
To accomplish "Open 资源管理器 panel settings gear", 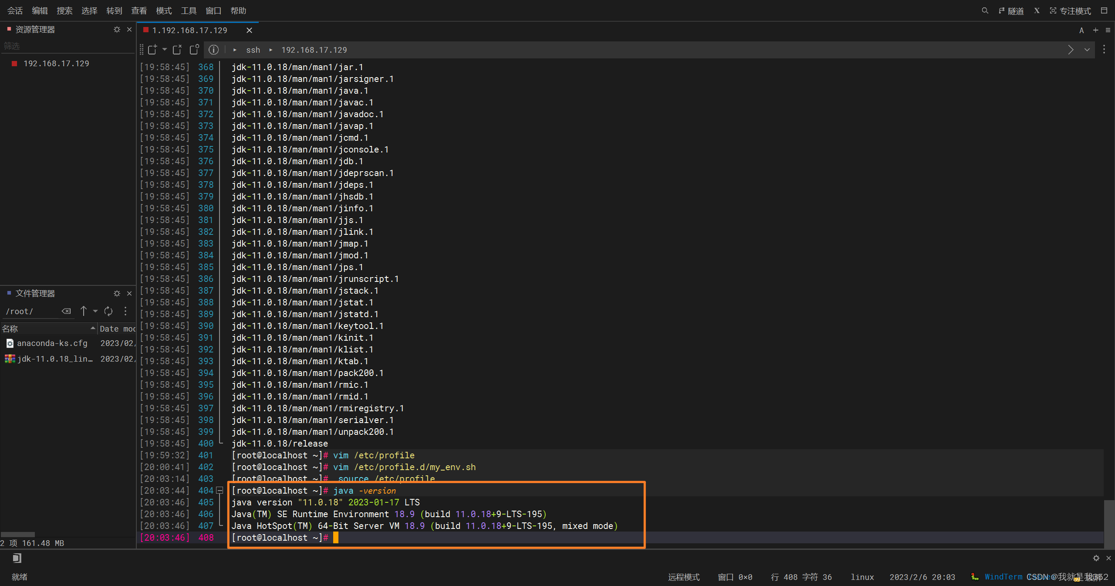I will coord(117,29).
